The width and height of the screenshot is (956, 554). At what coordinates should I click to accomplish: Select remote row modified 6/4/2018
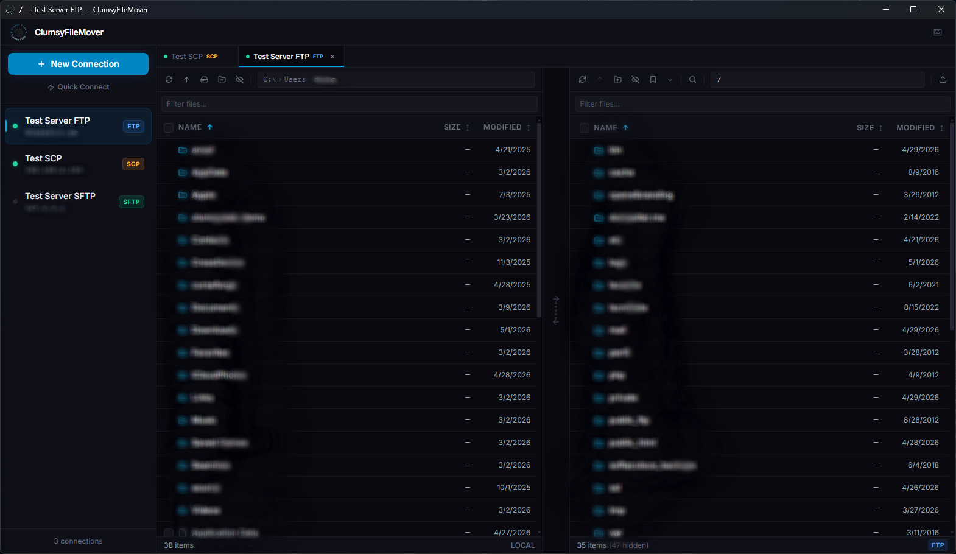pos(760,465)
